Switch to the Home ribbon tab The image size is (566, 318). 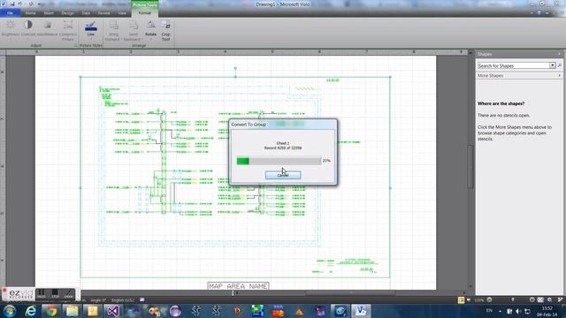pyautogui.click(x=31, y=13)
